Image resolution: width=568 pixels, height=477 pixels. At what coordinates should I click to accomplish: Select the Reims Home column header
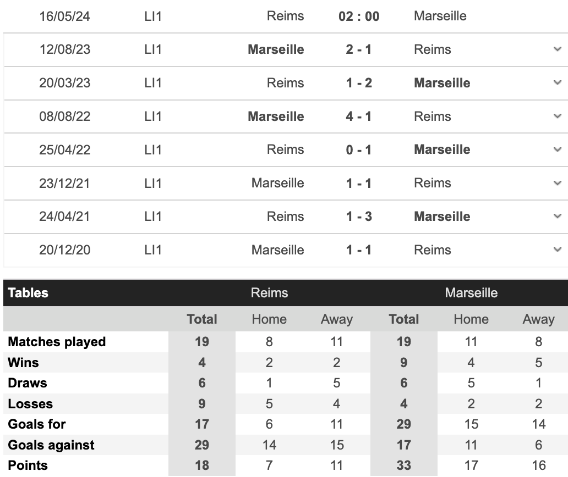click(269, 319)
